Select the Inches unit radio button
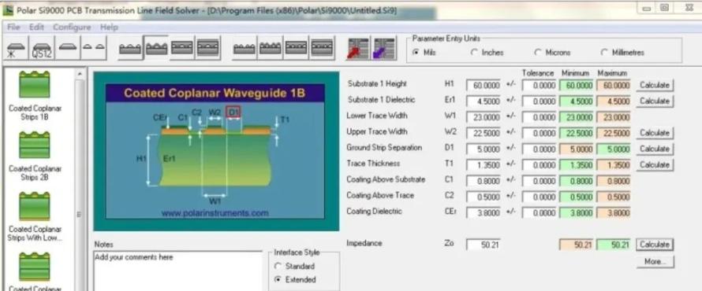 (488, 52)
